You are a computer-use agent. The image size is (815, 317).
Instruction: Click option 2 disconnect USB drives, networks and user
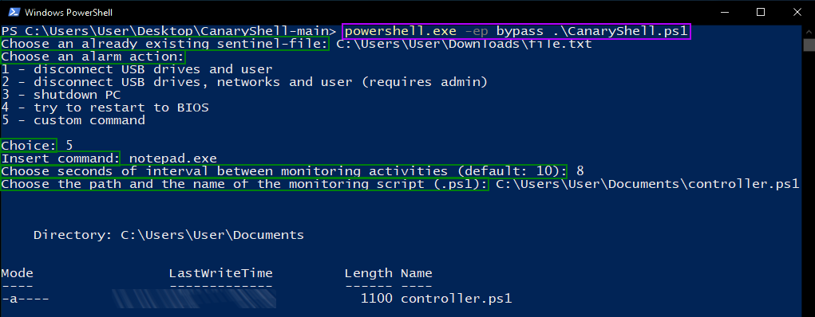coord(244,82)
